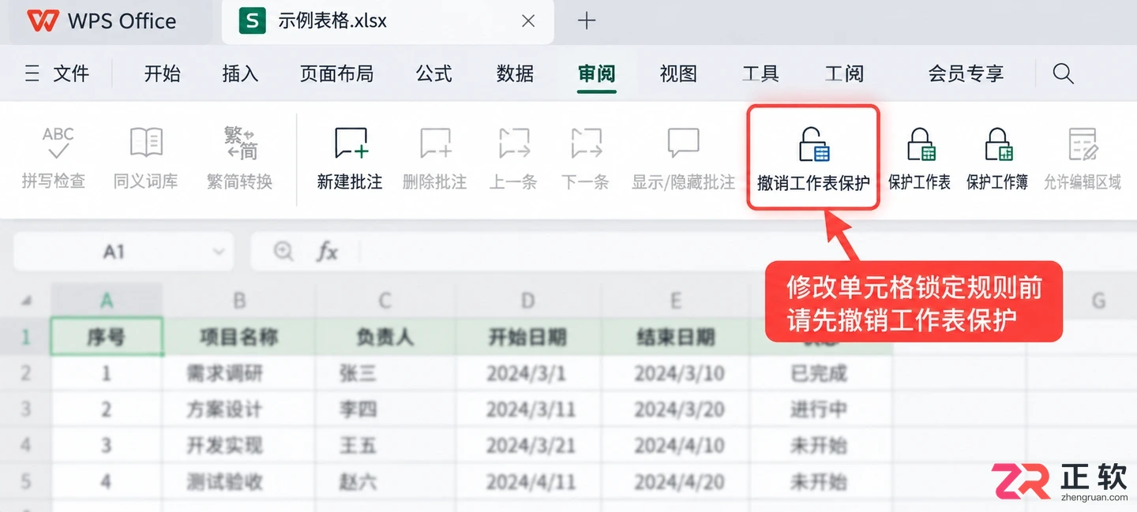The image size is (1137, 512).
Task: Switch to the 插入 tab
Action: pos(240,74)
